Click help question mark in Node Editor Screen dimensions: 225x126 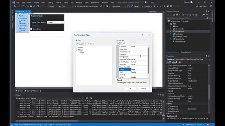click(142, 35)
